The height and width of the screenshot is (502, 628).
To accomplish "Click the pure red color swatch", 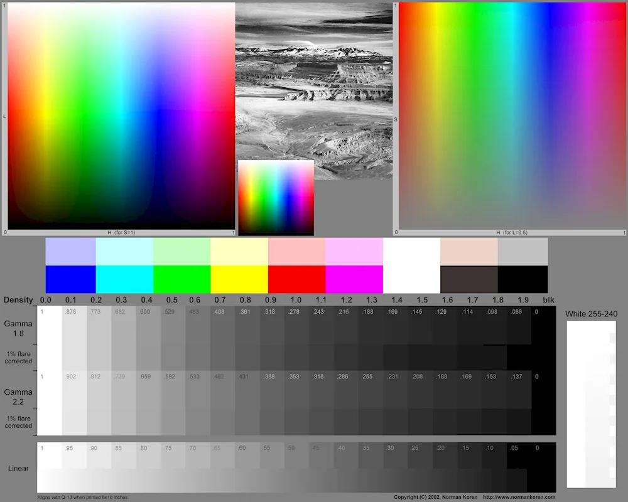I will click(x=296, y=279).
